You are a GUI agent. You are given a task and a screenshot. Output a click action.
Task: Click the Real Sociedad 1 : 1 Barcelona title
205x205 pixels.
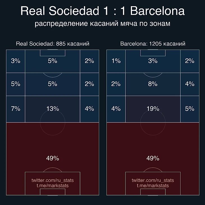pos(102,11)
